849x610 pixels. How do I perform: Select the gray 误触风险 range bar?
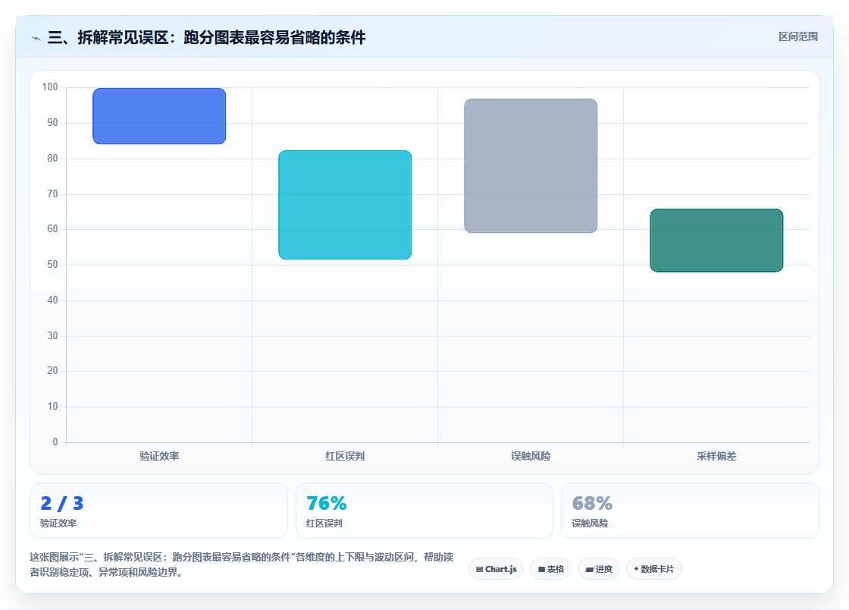pos(531,165)
